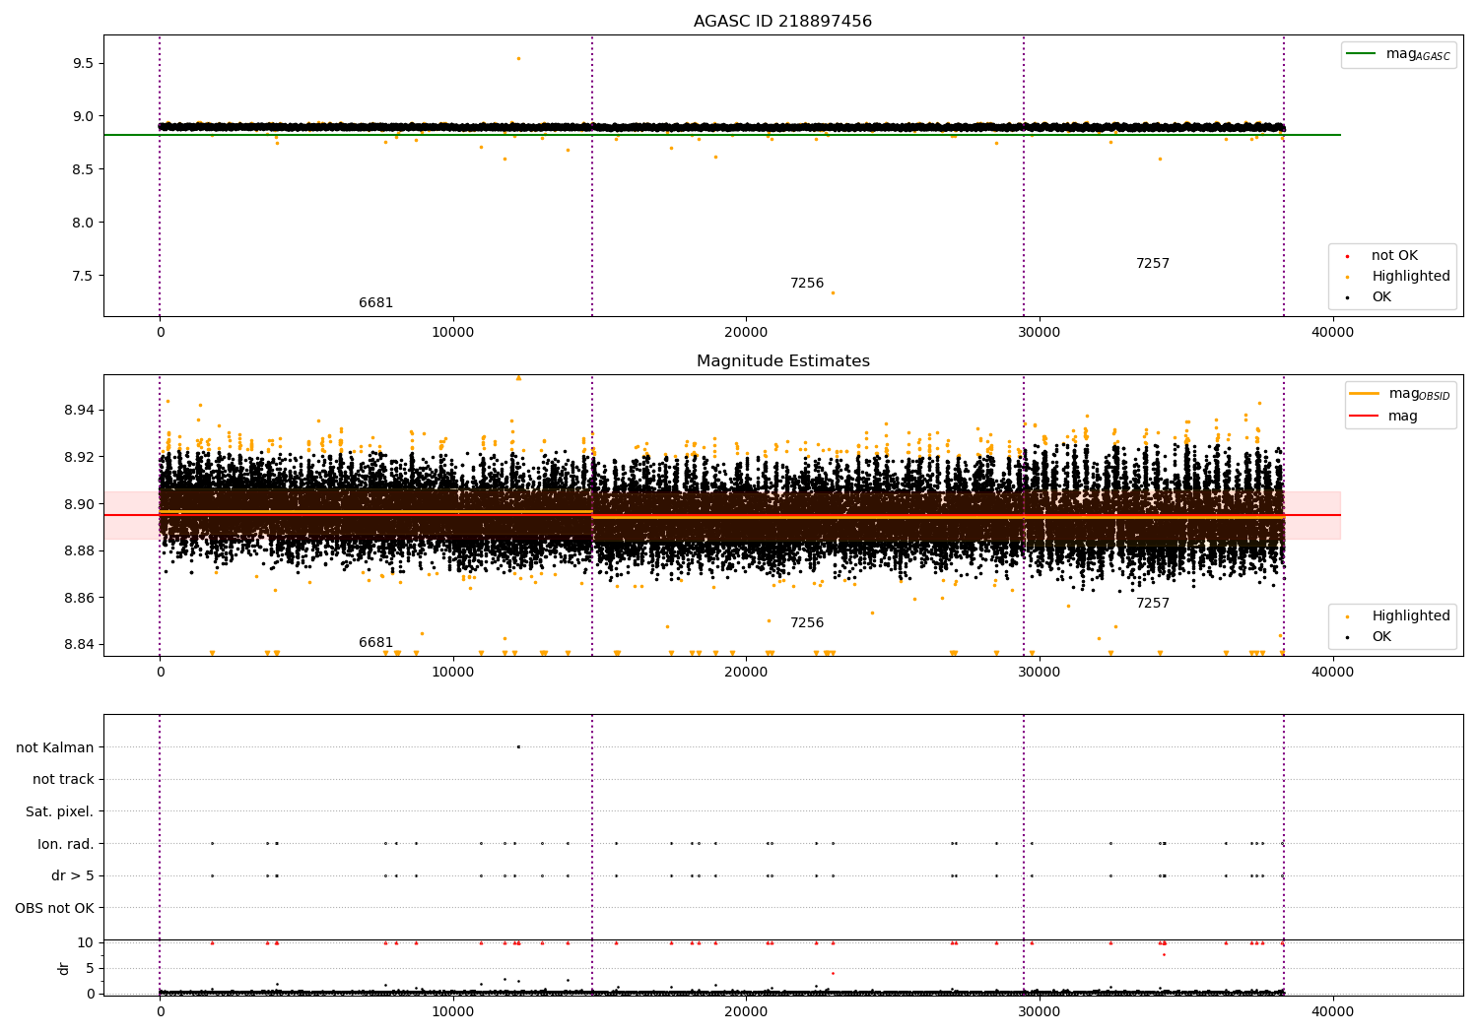Viewport: 1478px width, 1034px height.
Task: Click the 'OBS not OK' row label
Action: pos(55,908)
